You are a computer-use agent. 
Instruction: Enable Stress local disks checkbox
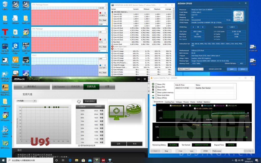tap(156, 95)
